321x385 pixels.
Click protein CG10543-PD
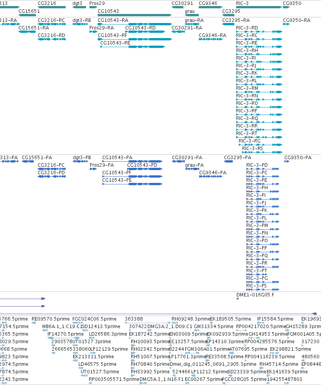[x=142, y=165]
